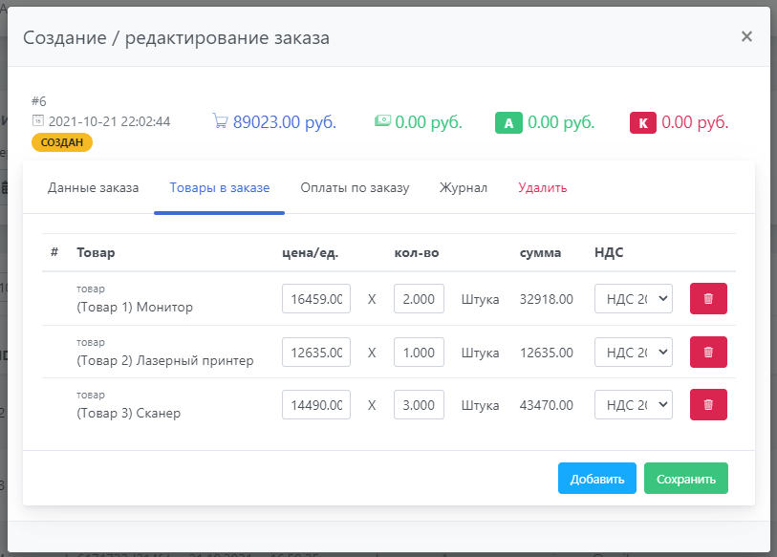Image resolution: width=777 pixels, height=557 pixels.
Task: Go to the Журнал tab
Action: (464, 187)
